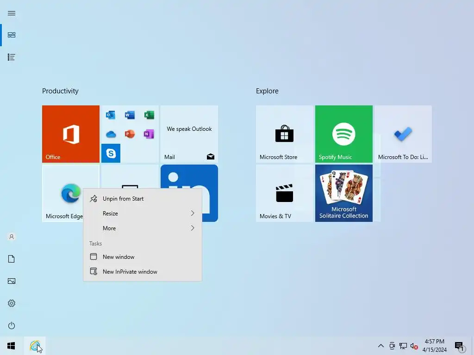The width and height of the screenshot is (474, 355).
Task: Open the Skype tile
Action: tap(111, 153)
